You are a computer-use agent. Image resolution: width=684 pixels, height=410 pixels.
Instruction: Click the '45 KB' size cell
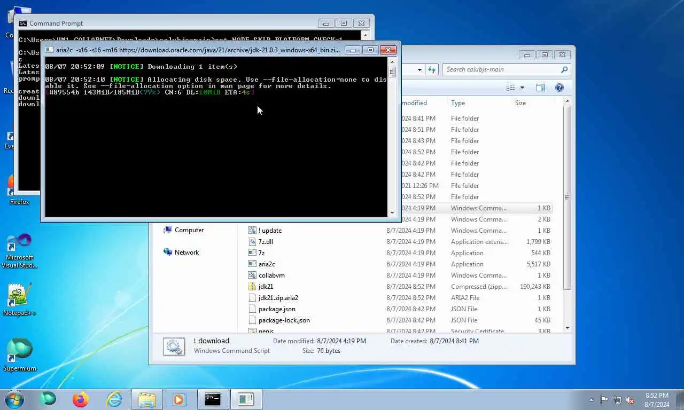pos(542,320)
